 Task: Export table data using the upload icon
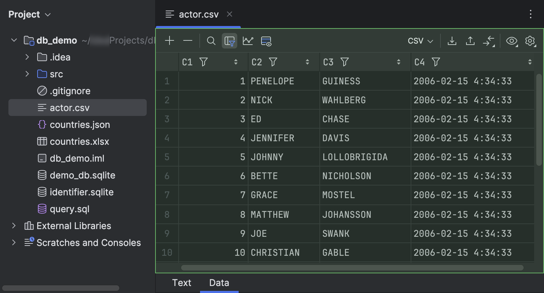pos(470,41)
